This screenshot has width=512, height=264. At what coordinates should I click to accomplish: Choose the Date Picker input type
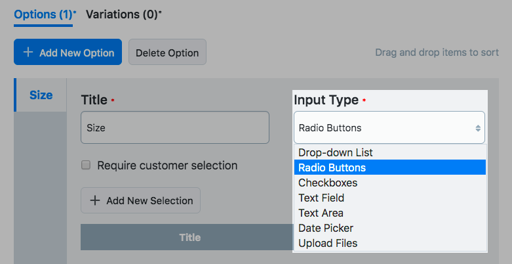pyautogui.click(x=326, y=228)
